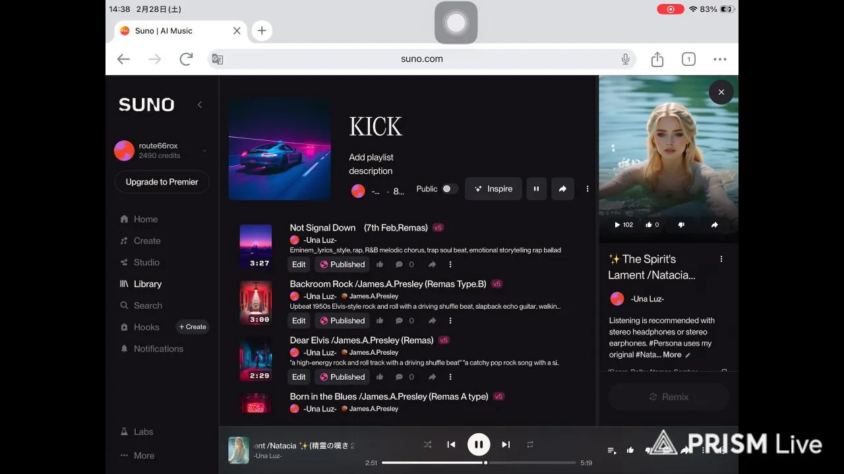Image resolution: width=844 pixels, height=474 pixels.
Task: Click Published on Dear Elvis
Action: coord(342,377)
